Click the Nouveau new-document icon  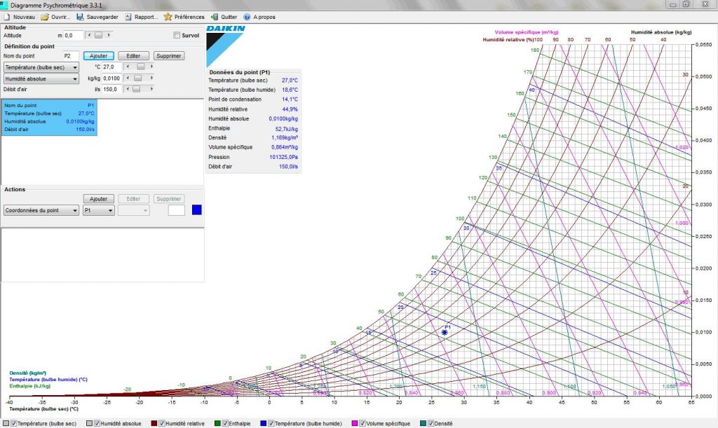coord(7,17)
